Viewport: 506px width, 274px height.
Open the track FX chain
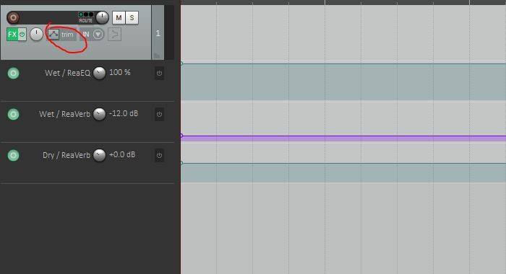12,35
